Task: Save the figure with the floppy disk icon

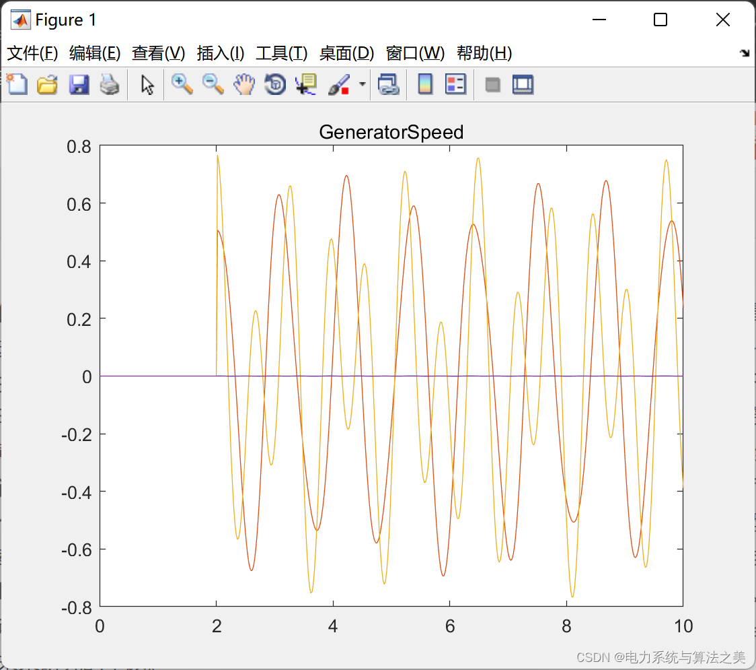Action: tap(79, 84)
